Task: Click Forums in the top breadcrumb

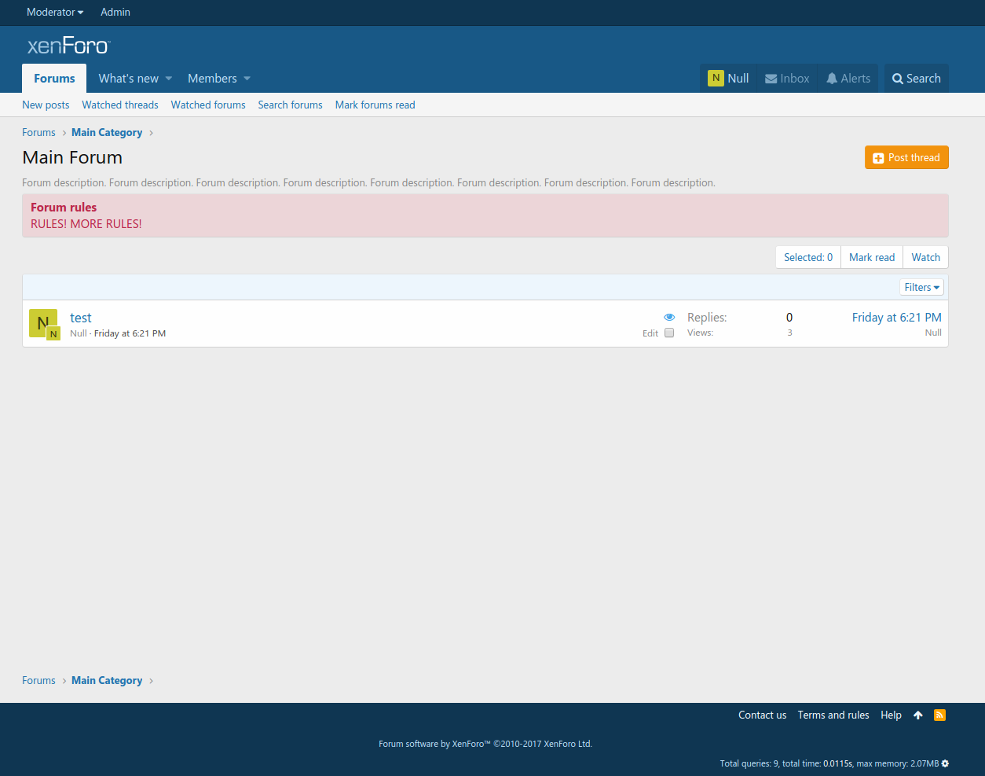Action: [x=38, y=132]
